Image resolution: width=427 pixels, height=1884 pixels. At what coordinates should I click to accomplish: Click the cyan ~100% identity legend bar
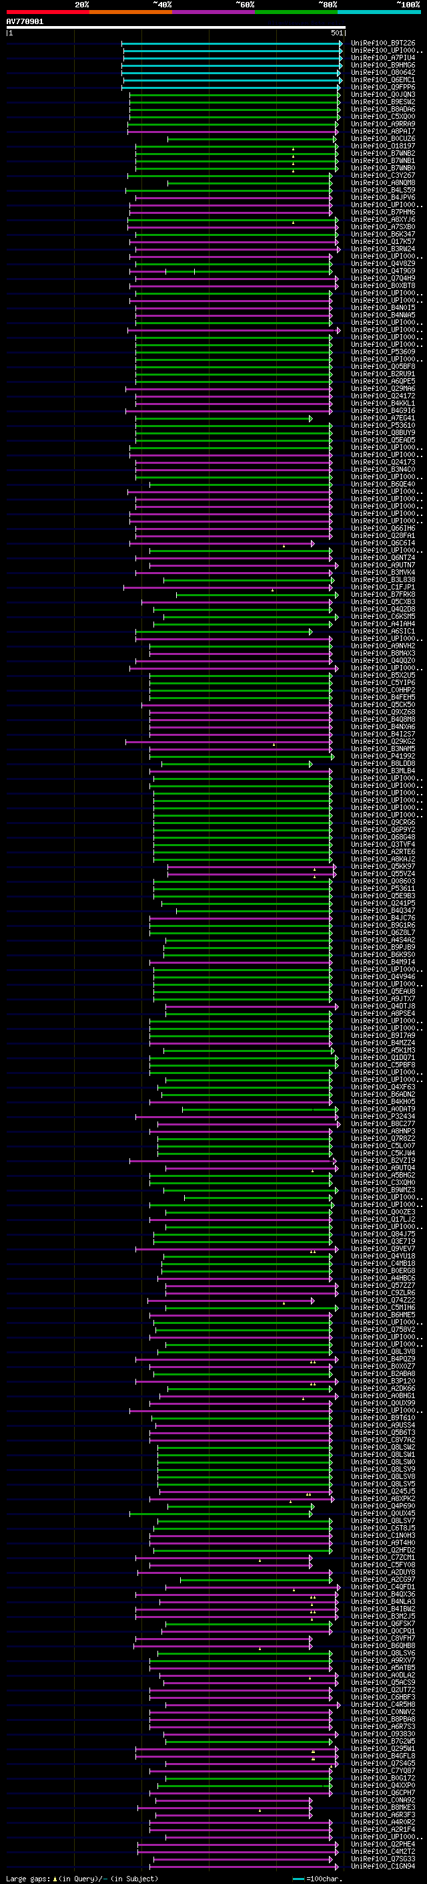379,12
